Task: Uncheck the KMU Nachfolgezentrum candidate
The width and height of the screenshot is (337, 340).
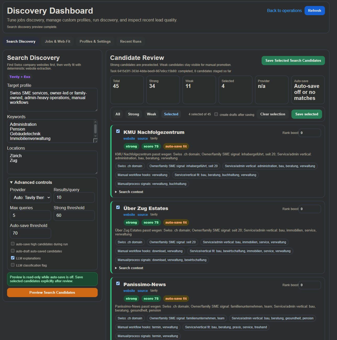Action: 118,131
